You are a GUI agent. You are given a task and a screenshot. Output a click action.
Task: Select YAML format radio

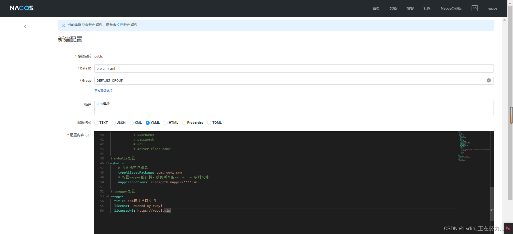pyautogui.click(x=147, y=123)
